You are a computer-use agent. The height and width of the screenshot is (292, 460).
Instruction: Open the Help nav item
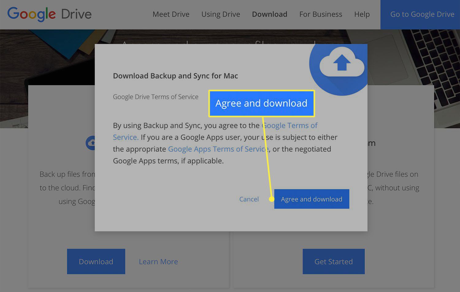point(362,14)
